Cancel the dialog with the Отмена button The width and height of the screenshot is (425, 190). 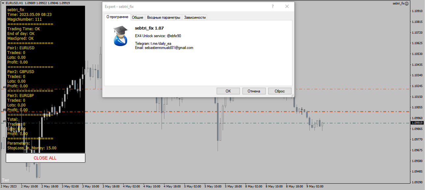click(254, 91)
